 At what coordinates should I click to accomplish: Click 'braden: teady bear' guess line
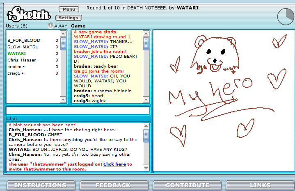[96, 66]
